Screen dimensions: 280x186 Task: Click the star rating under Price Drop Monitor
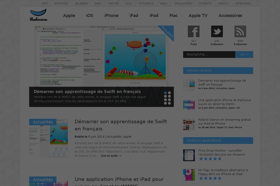[210, 159]
